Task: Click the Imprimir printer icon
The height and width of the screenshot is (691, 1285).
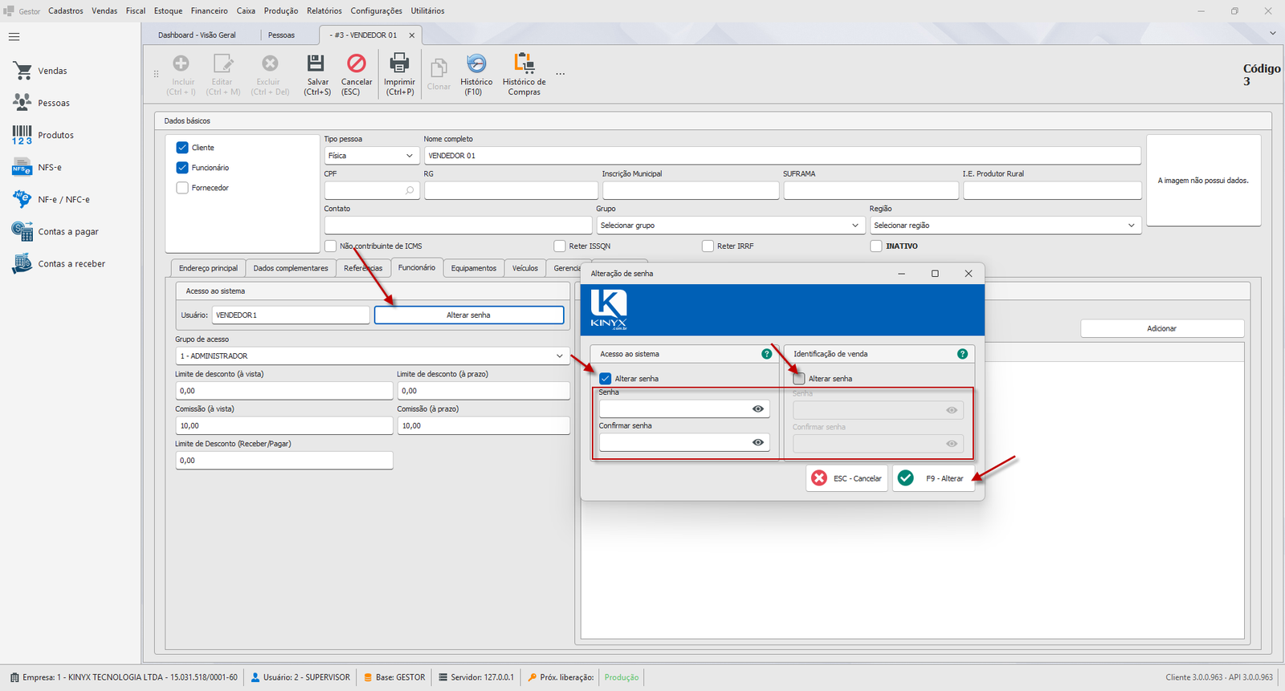Action: pyautogui.click(x=399, y=63)
